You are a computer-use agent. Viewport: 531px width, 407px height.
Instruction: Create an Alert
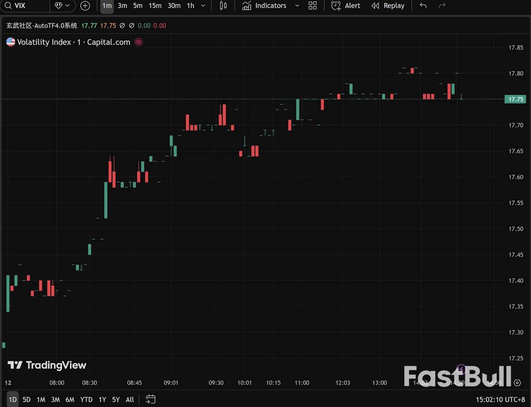point(345,6)
